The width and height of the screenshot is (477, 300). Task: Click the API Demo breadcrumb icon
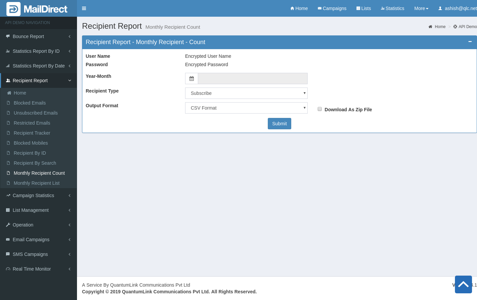click(455, 27)
